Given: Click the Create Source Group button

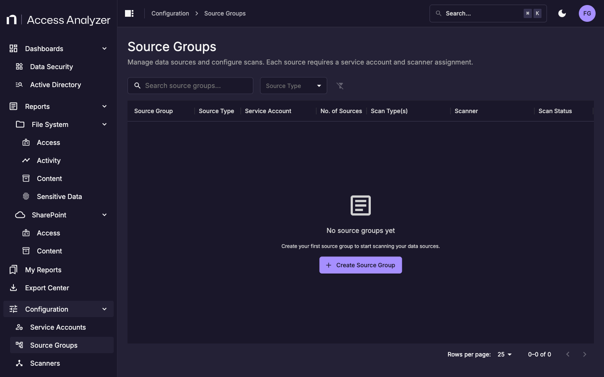Looking at the screenshot, I should (x=360, y=265).
